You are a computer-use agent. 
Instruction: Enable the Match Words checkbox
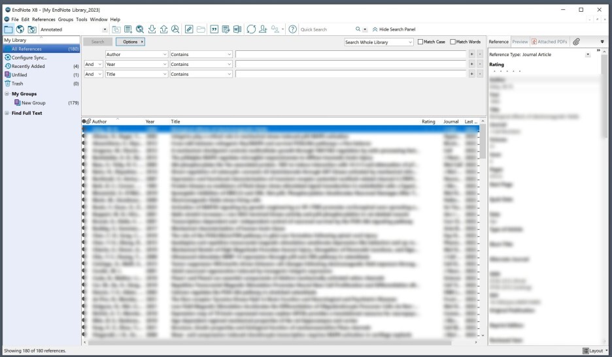pos(452,42)
